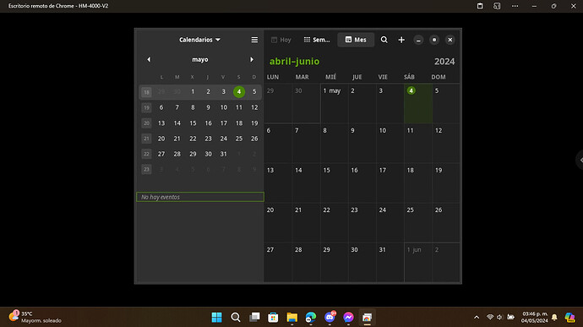
Task: Maximize the calendar app window
Action: (434, 40)
